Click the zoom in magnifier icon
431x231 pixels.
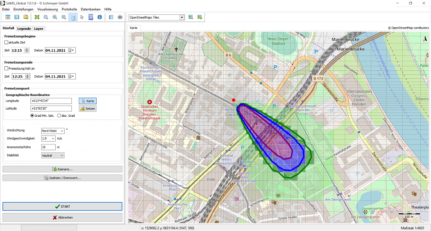coord(55,17)
